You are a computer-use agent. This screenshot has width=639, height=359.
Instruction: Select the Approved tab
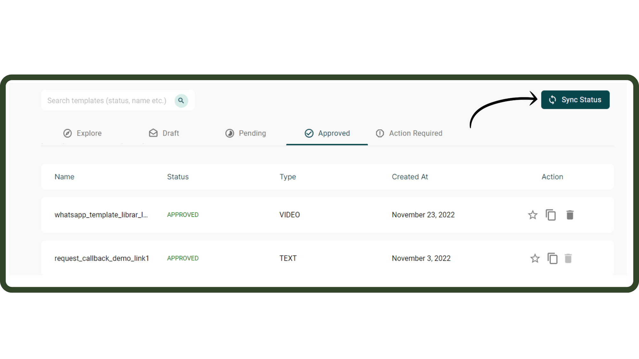pyautogui.click(x=327, y=133)
